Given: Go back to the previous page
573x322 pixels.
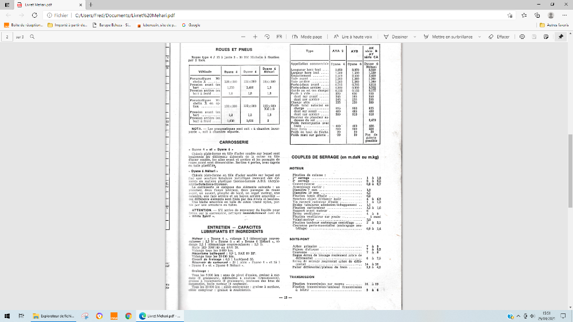Looking at the screenshot, I should coord(9,15).
